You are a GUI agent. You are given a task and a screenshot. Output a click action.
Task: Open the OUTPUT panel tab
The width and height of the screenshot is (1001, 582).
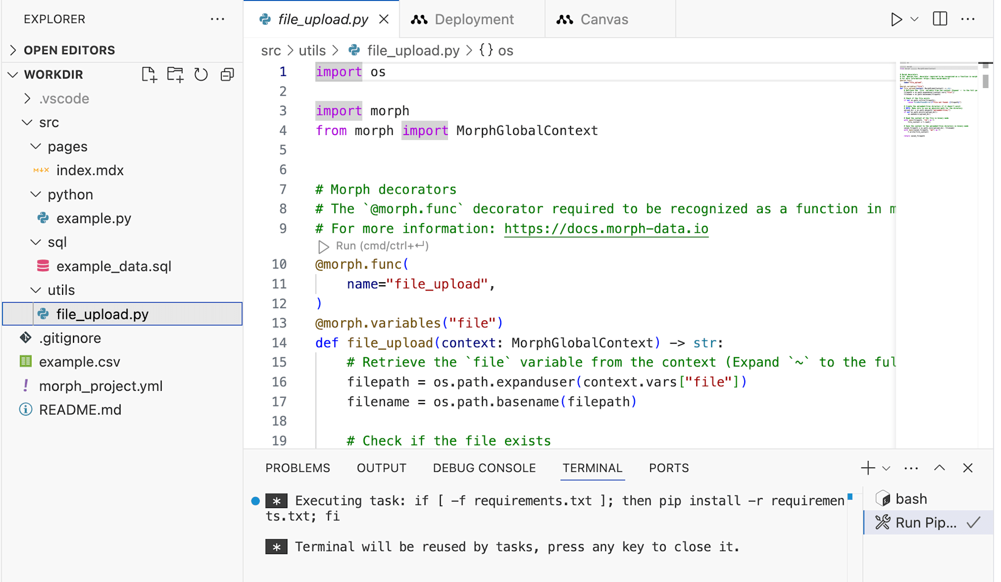381,468
